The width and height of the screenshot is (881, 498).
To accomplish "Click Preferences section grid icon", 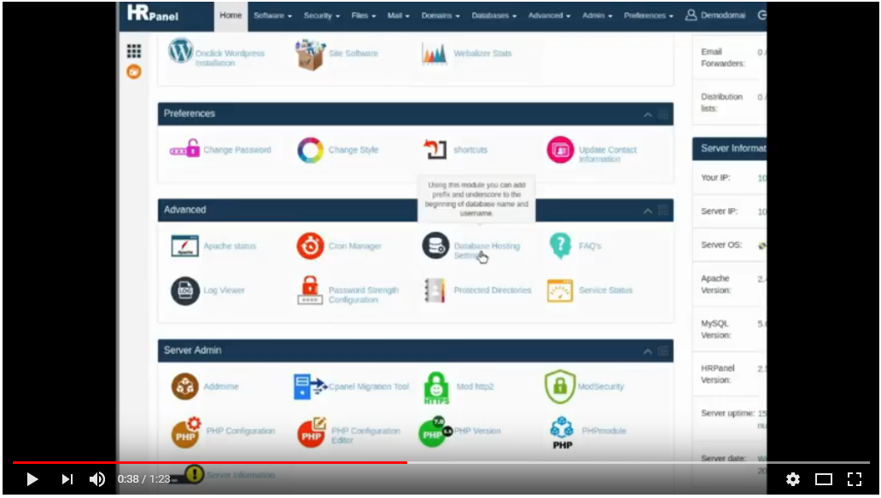I will (663, 114).
